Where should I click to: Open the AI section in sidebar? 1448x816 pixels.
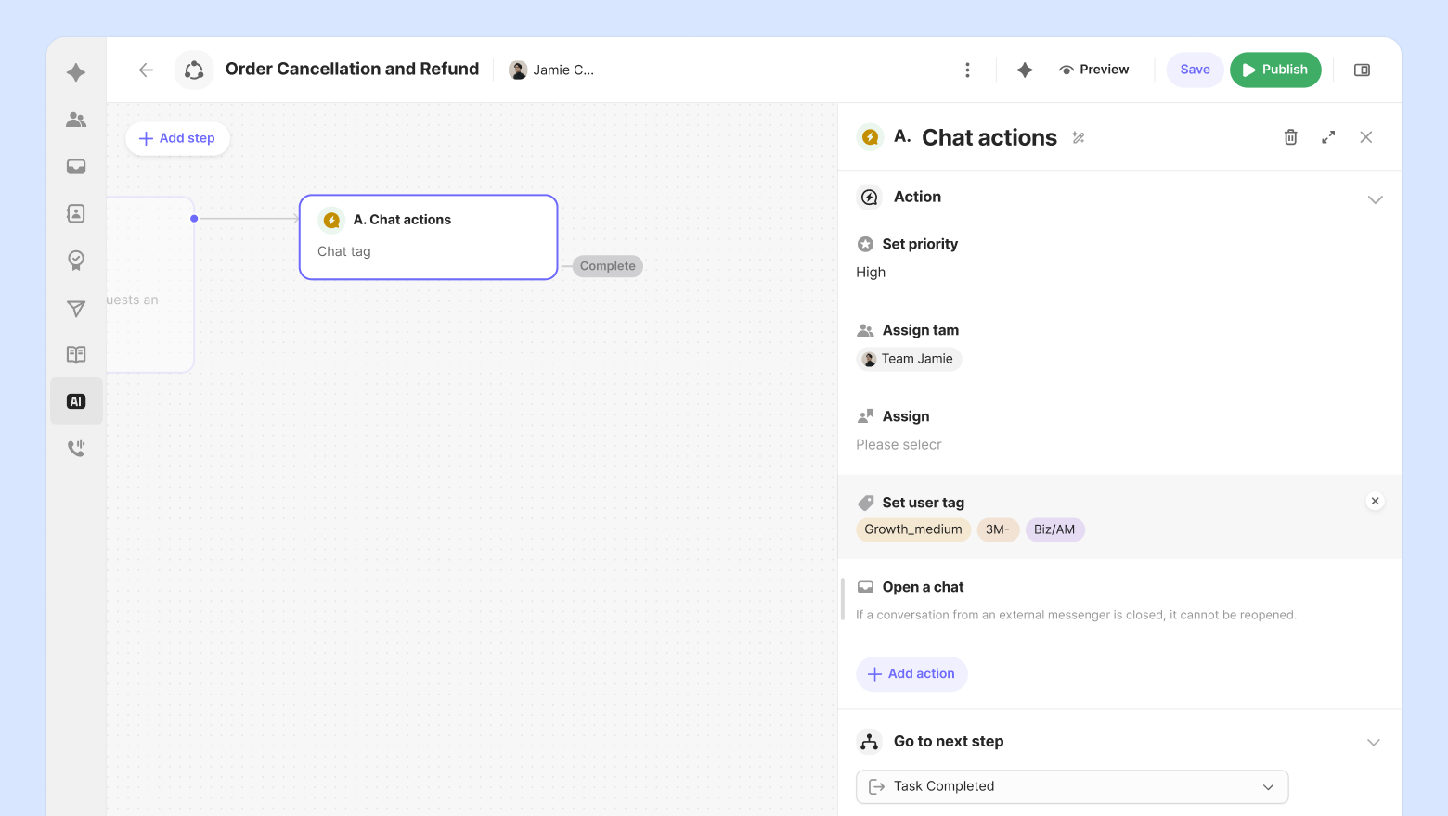pyautogui.click(x=76, y=402)
